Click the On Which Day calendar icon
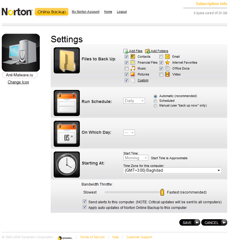Screen dimensions: 229x240 [x=67, y=134]
